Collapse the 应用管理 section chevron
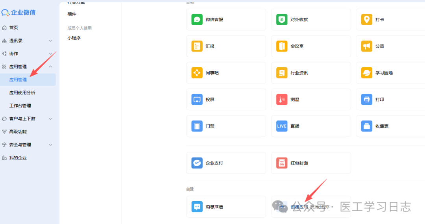Viewport: 425px width, 224px height. click(50, 67)
